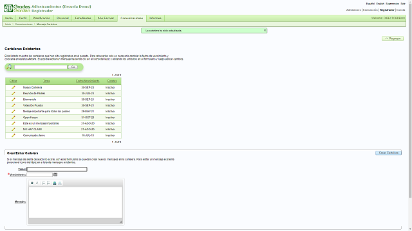Open the Cuenta link
Image resolution: width=412 pixels, height=231 pixels.
[400, 10]
